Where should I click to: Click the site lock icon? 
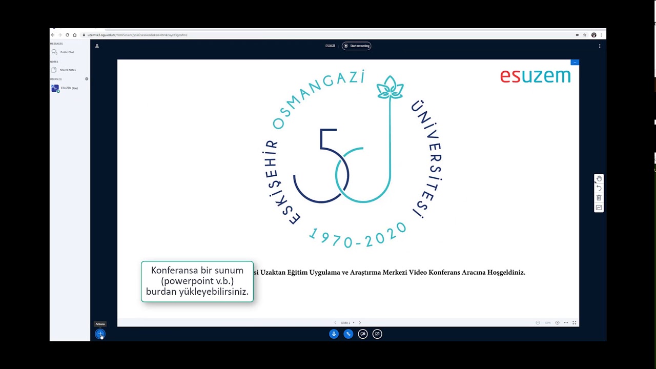pos(84,35)
